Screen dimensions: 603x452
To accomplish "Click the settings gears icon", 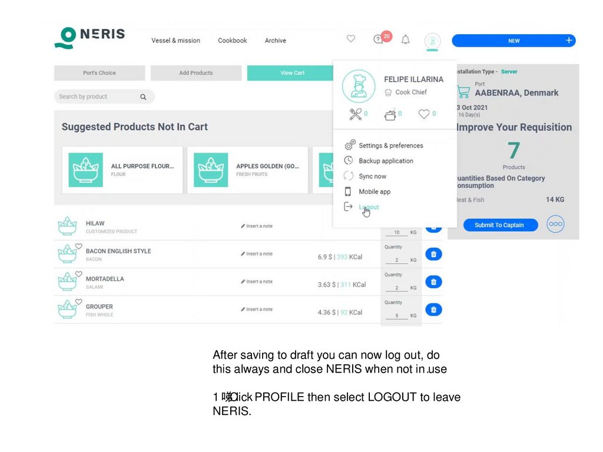I will (350, 145).
